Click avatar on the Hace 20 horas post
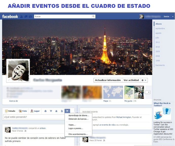The width and height of the screenshot is (175, 146). tap(85, 139)
